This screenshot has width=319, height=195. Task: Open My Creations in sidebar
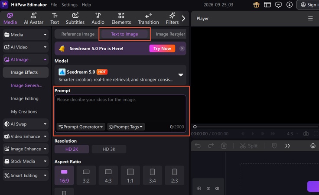tap(24, 112)
